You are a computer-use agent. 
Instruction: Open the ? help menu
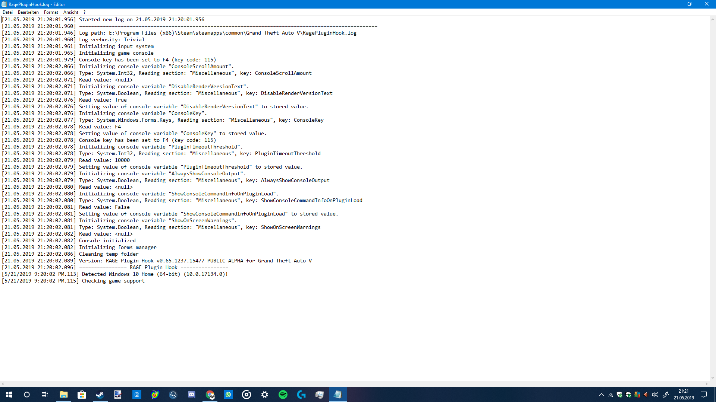tap(85, 12)
